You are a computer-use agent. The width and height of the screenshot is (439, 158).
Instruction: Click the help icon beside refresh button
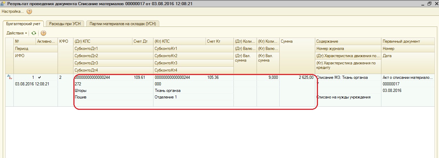43,33
